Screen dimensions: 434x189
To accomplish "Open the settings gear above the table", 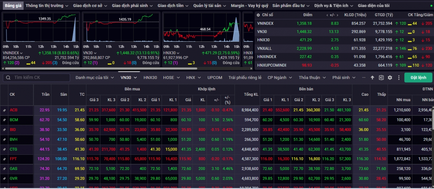I will tap(390, 77).
